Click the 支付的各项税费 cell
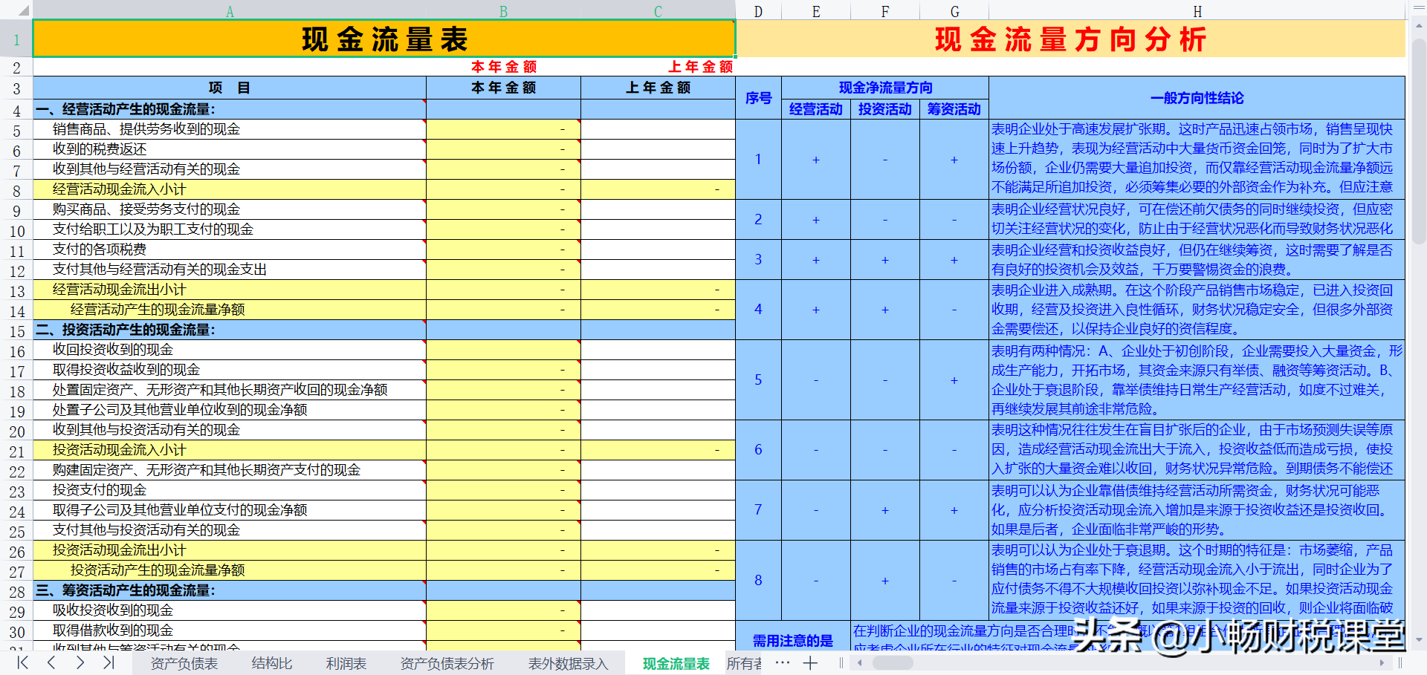This screenshot has height=675, width=1427. (230, 250)
